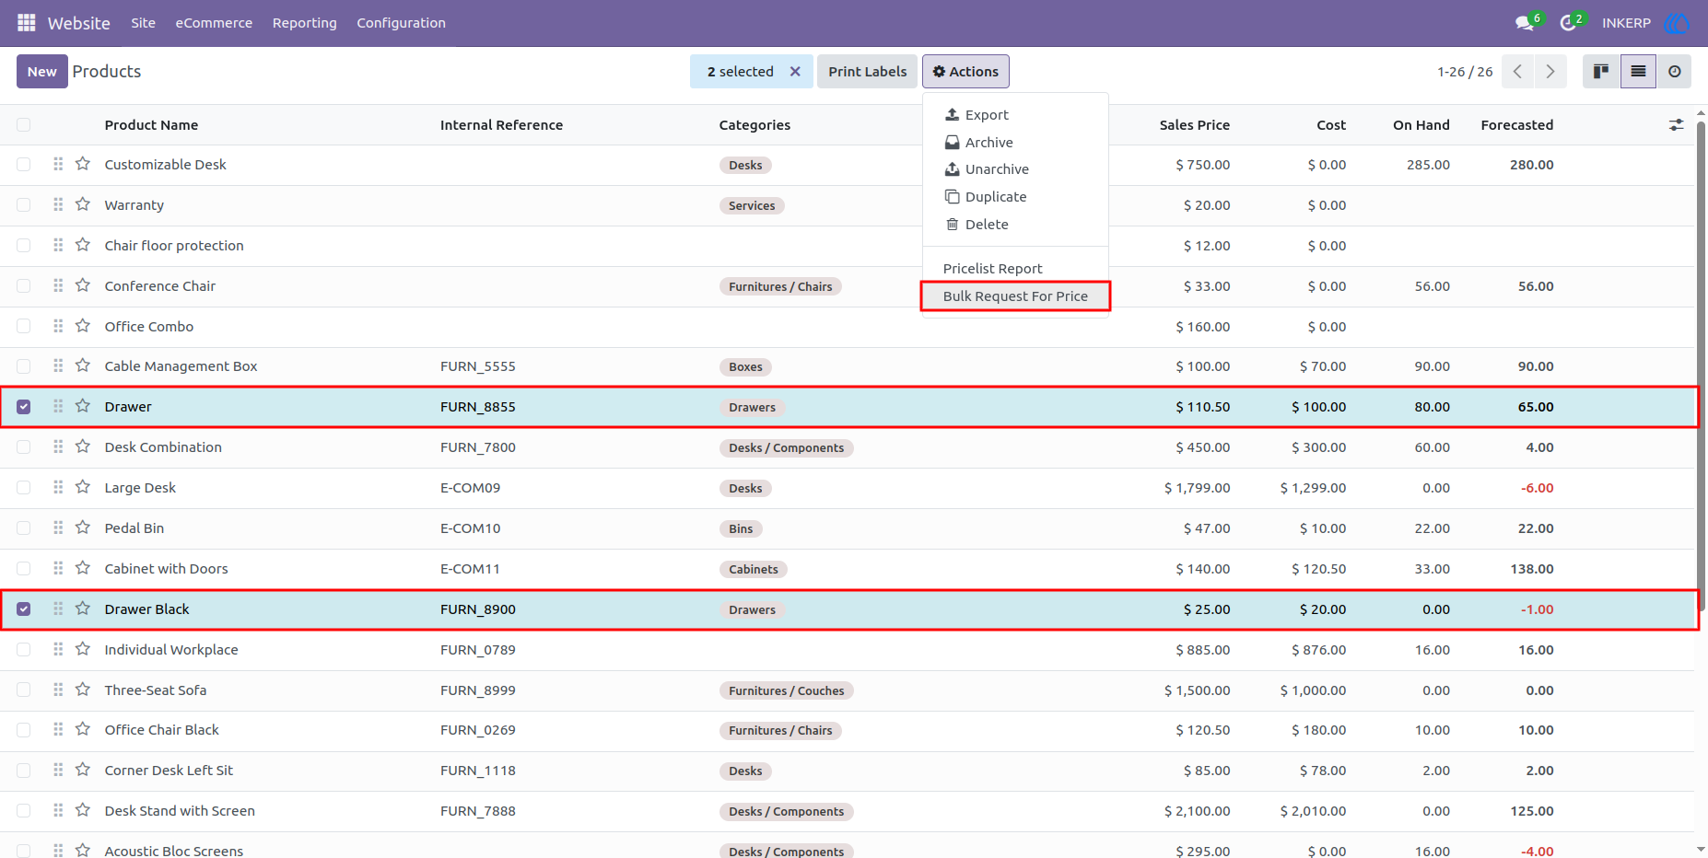Open the chat messages icon
The height and width of the screenshot is (858, 1708).
click(x=1525, y=23)
